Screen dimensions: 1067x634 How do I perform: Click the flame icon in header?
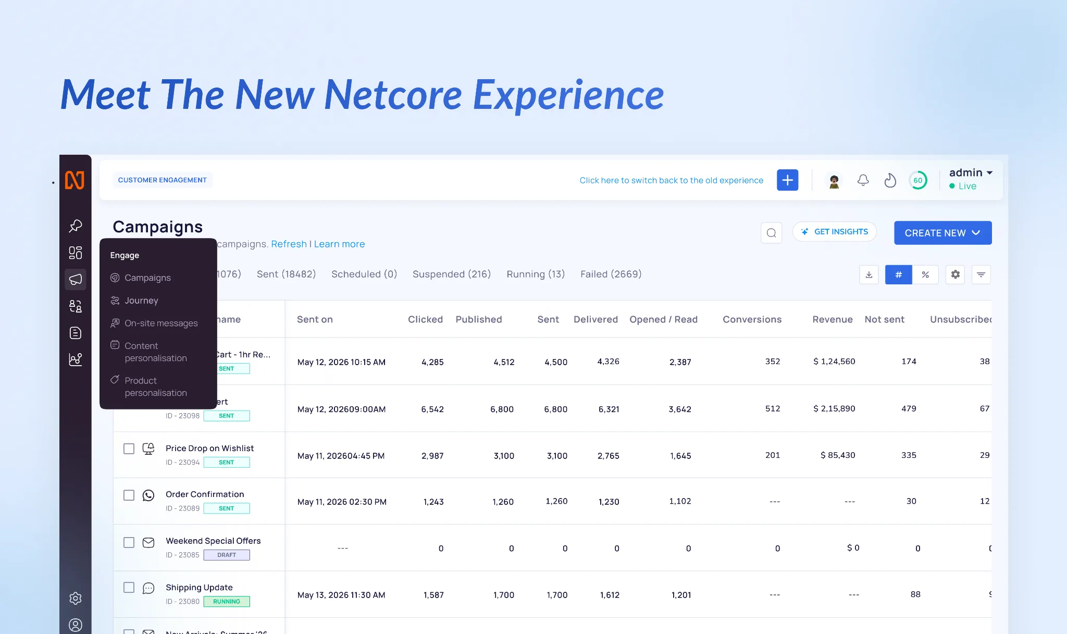(890, 180)
